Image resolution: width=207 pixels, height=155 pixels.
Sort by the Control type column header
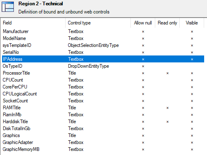click(98, 23)
